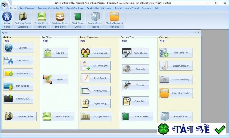Open the Import/Export tab
The width and height of the screenshot is (229, 138).
coord(132,8)
